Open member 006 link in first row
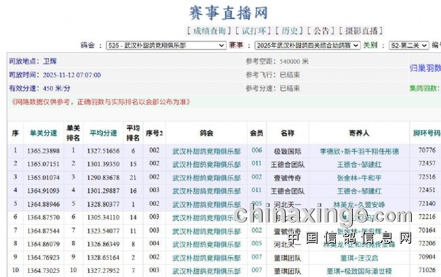This screenshot has width=441, height=277. point(256,151)
